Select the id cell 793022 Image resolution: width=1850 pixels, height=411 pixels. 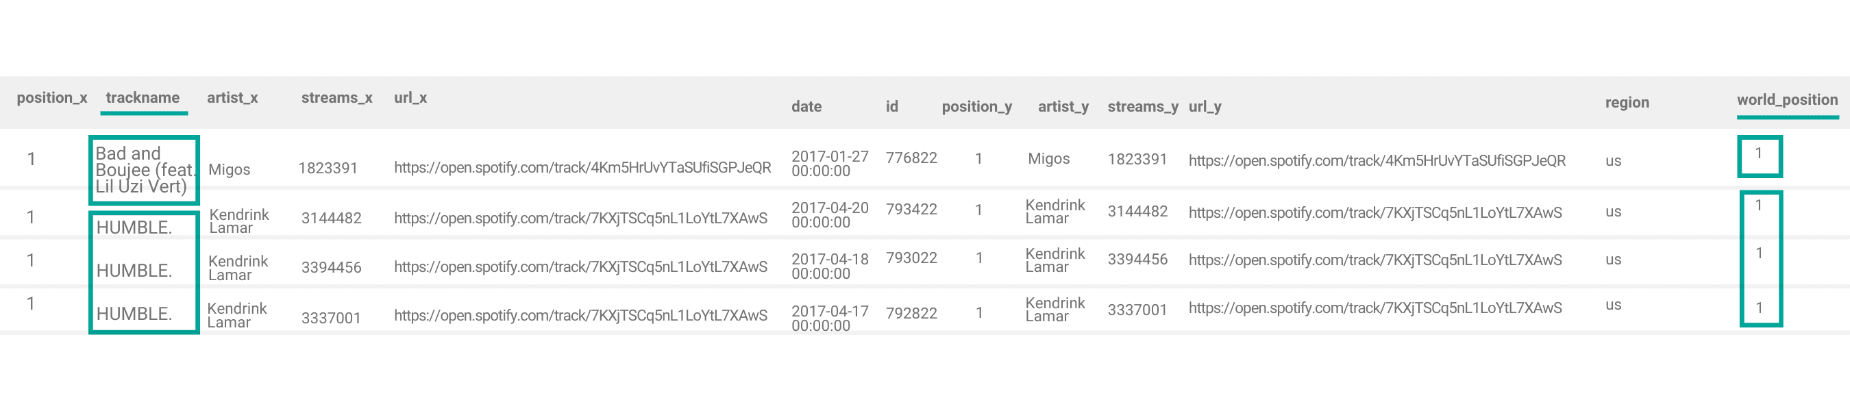click(x=911, y=258)
